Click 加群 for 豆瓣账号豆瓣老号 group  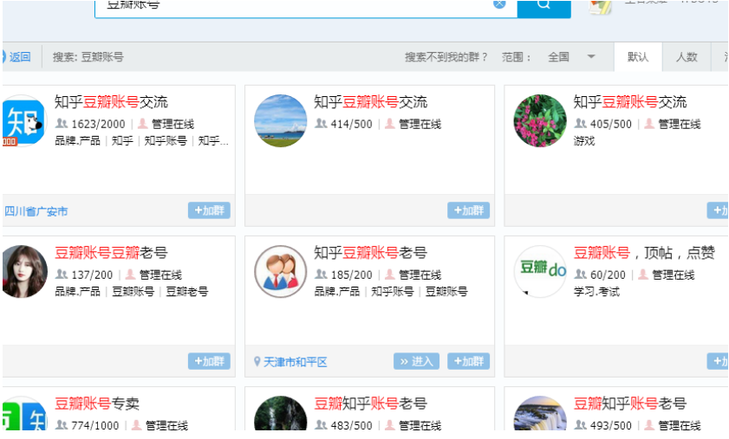coord(209,361)
